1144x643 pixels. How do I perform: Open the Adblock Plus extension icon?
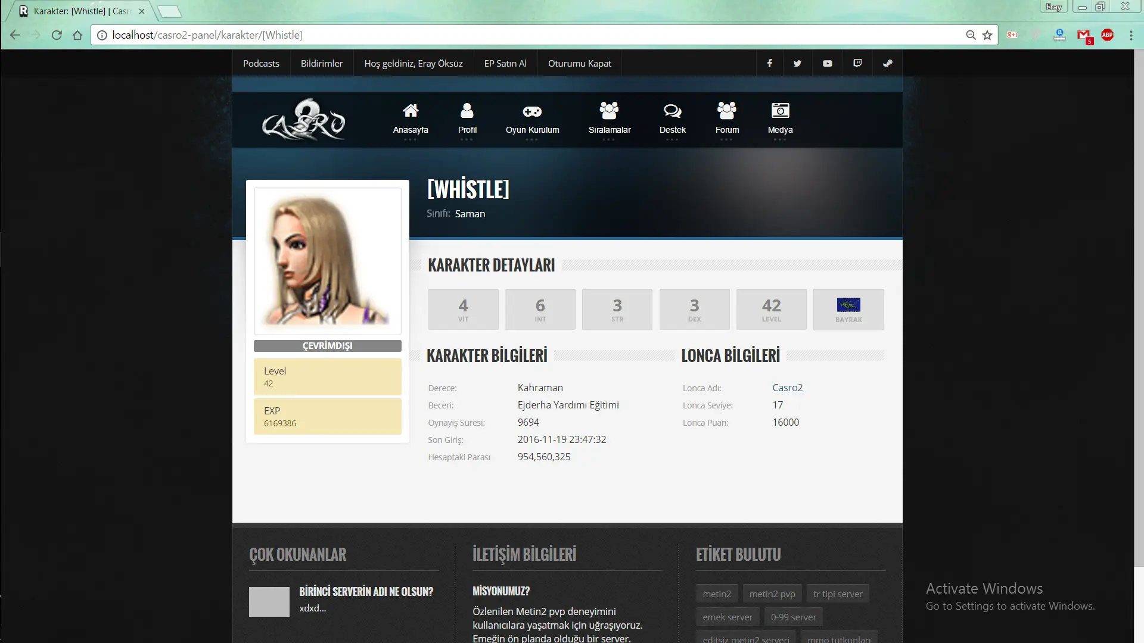(x=1107, y=35)
